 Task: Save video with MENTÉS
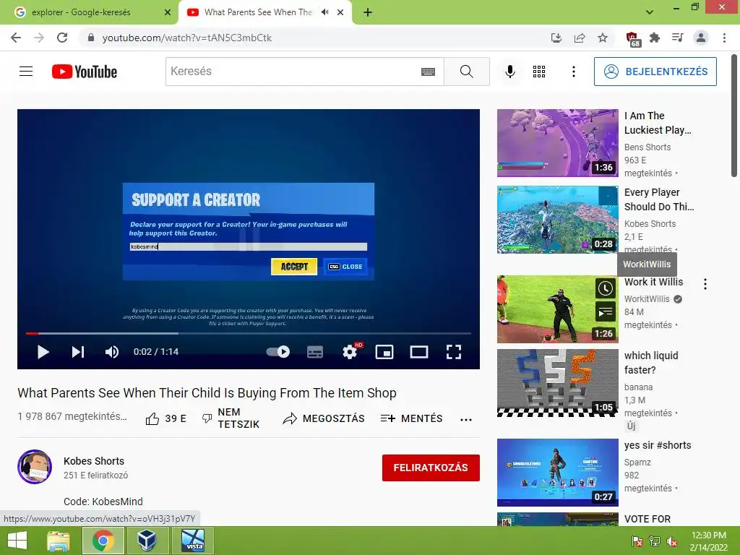(x=411, y=418)
